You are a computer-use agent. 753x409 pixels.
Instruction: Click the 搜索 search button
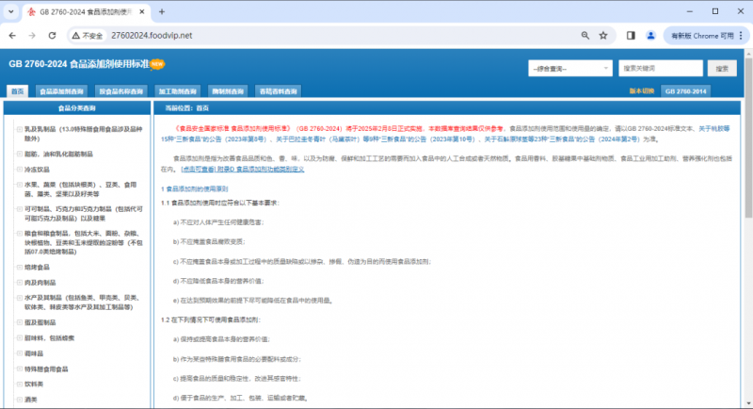(x=721, y=69)
